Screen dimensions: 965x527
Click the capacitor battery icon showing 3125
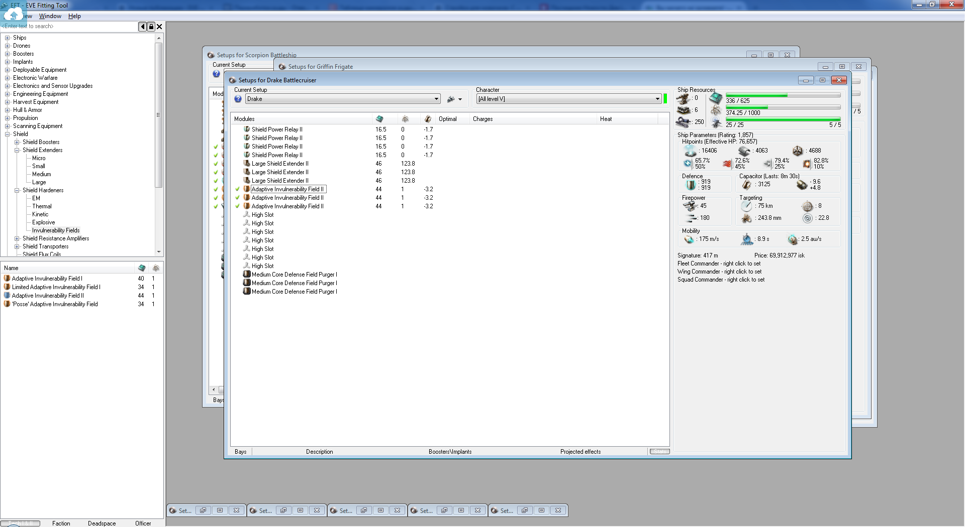coord(747,185)
